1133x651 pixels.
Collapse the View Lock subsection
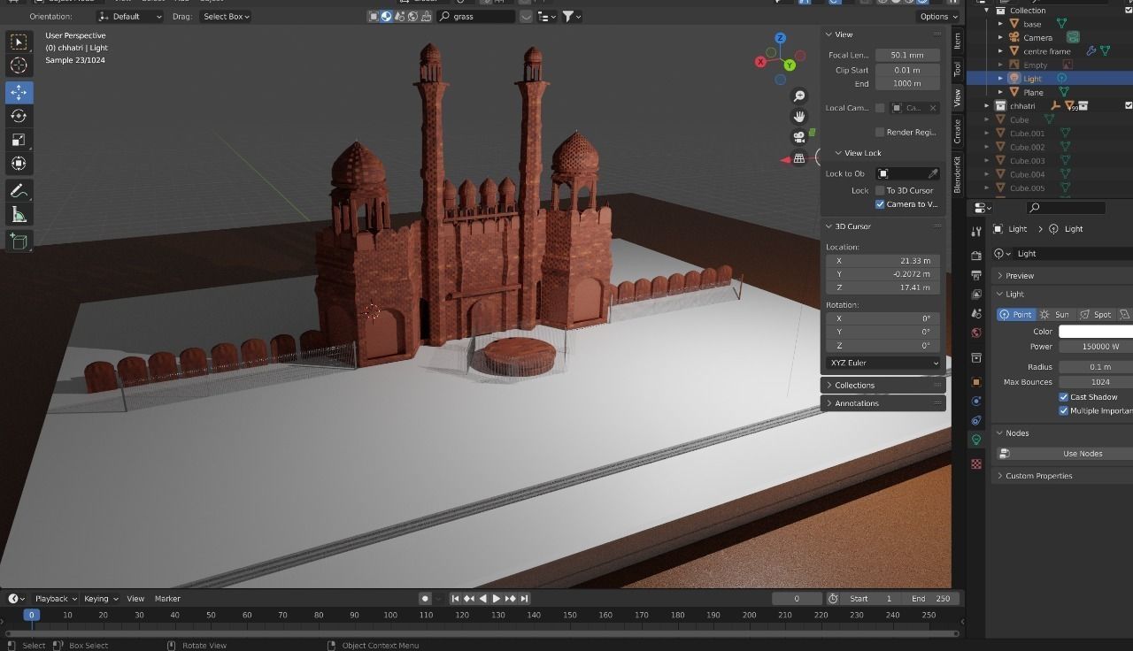(x=838, y=153)
